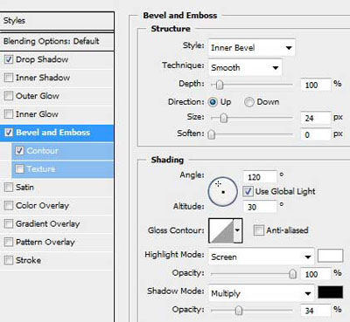Viewport: 350px width, 322px height.
Task: Open the Texture sub-item label
Action: 41,169
